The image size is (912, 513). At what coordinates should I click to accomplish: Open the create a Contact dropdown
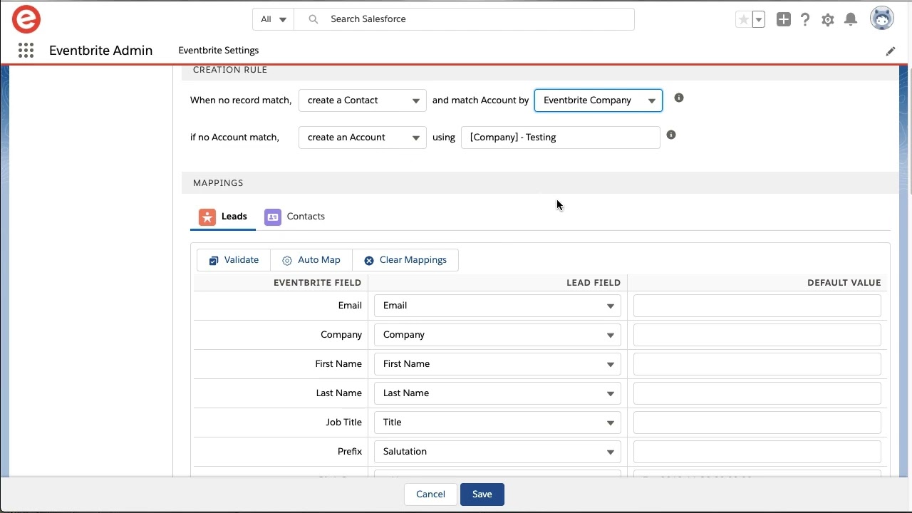[x=363, y=100]
